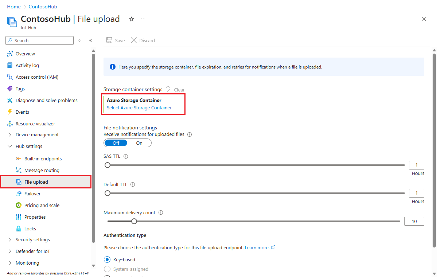Adjust the Maximum delivery count slider
437x277 pixels.
pos(134,221)
